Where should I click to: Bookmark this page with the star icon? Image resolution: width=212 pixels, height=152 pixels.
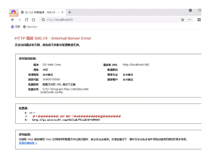[x=182, y=20]
